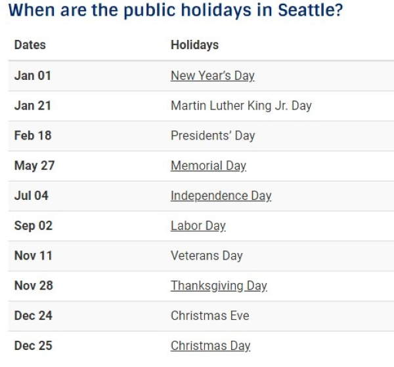The image size is (394, 367).
Task: Click the Seattle public holidays heading
Action: [x=175, y=11]
